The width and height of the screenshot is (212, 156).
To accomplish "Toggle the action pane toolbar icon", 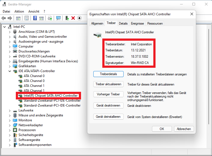I will click(x=41, y=18).
